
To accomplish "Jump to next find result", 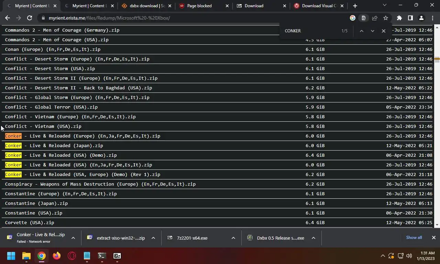I will coord(372,31).
